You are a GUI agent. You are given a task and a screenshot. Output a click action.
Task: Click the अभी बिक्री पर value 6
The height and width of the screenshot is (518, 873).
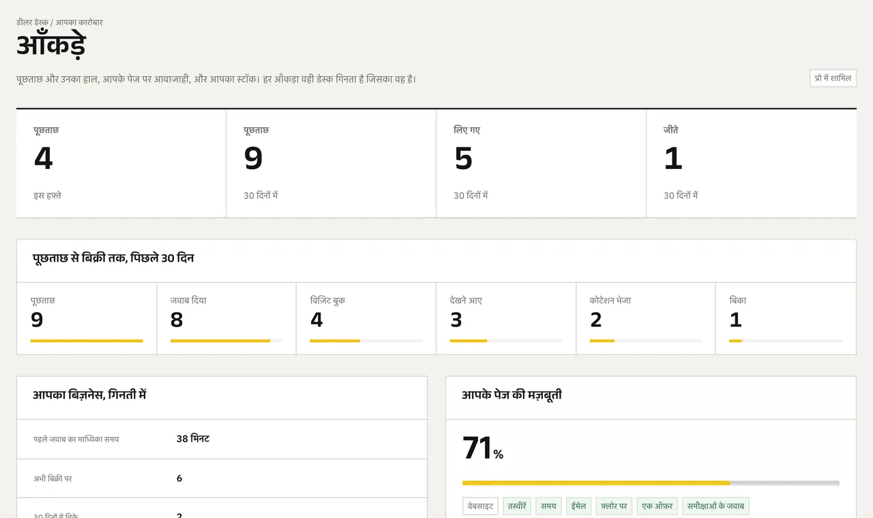pos(179,478)
